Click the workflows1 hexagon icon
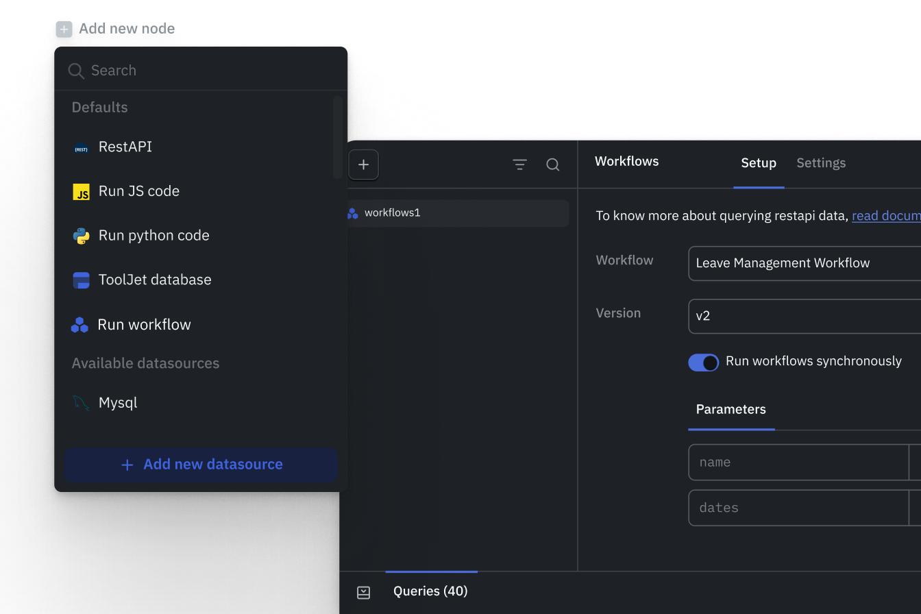Image resolution: width=921 pixels, height=614 pixels. (x=353, y=213)
